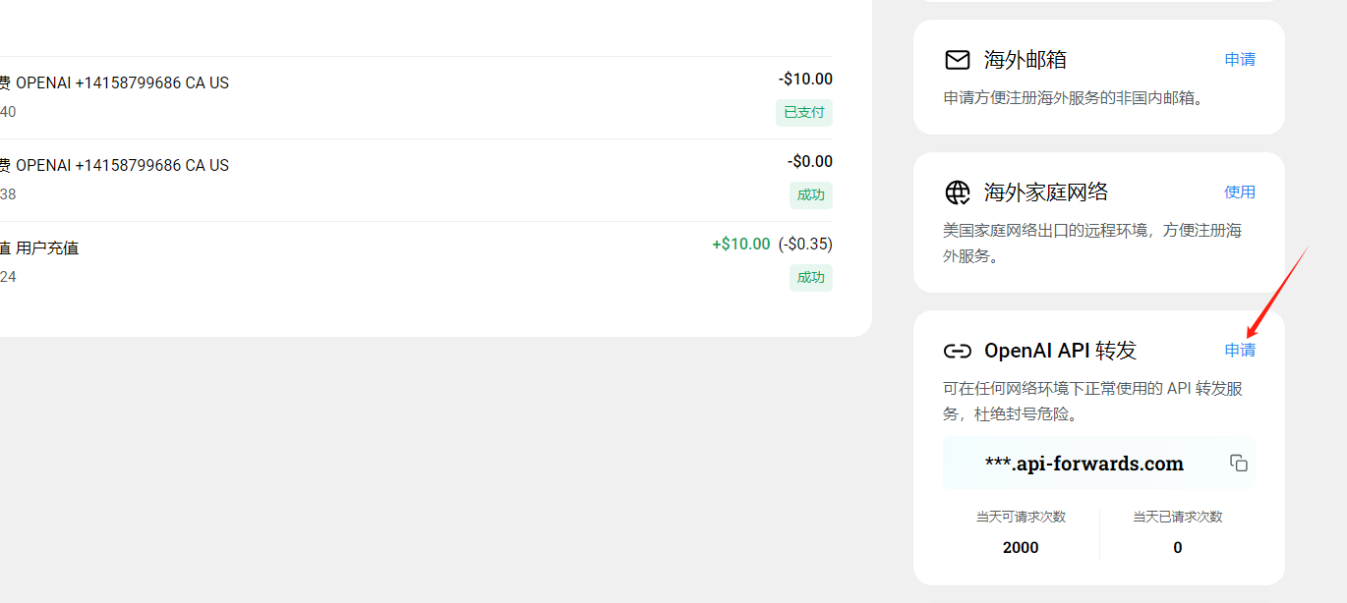1347x603 pixels.
Task: Click 成功 badge under the -$0.00 amount
Action: pyautogui.click(x=811, y=194)
